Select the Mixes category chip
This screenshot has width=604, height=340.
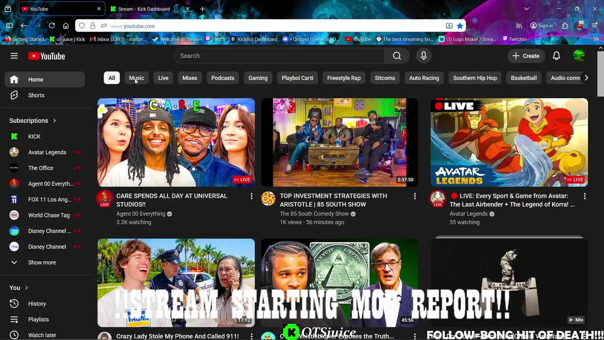(190, 78)
